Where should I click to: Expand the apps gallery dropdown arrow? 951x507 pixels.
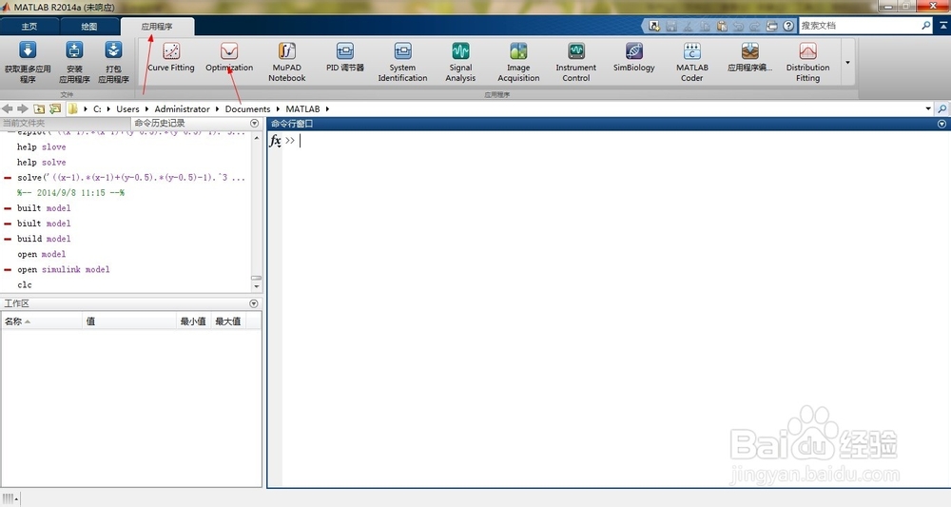[x=848, y=63]
